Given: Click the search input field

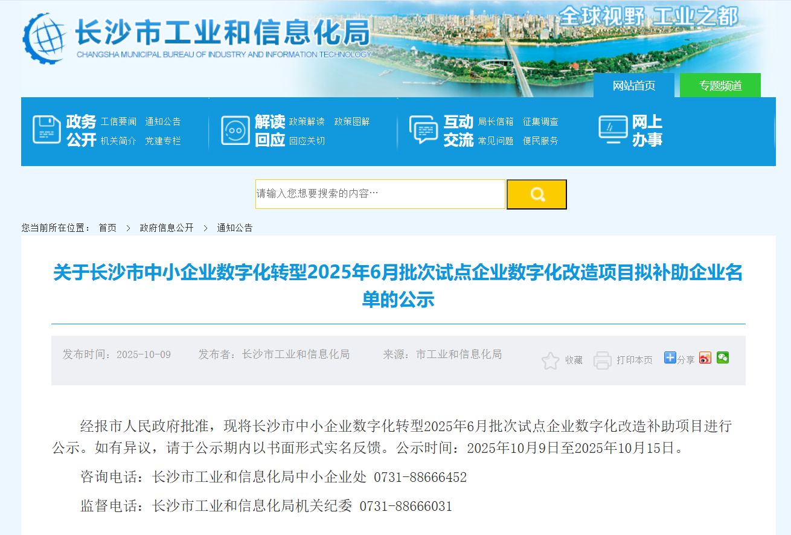Looking at the screenshot, I should tap(380, 194).
